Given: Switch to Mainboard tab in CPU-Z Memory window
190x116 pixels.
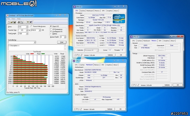Looking at the screenshot, I should click(147, 41).
